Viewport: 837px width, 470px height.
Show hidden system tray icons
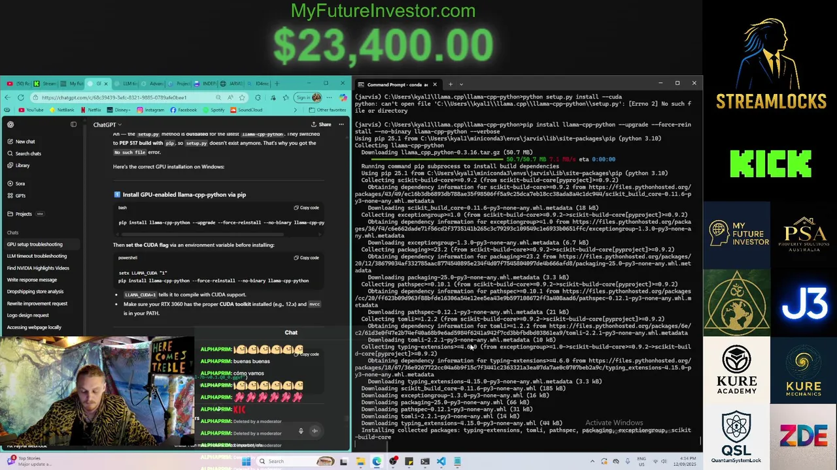click(x=592, y=462)
